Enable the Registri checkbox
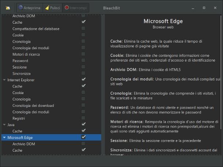Viewport: 223px width, 167px height. click(83, 118)
